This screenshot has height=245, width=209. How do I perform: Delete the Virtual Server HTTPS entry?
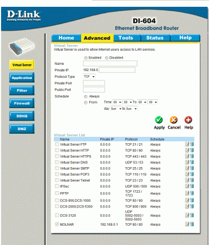pyautogui.click(x=192, y=156)
